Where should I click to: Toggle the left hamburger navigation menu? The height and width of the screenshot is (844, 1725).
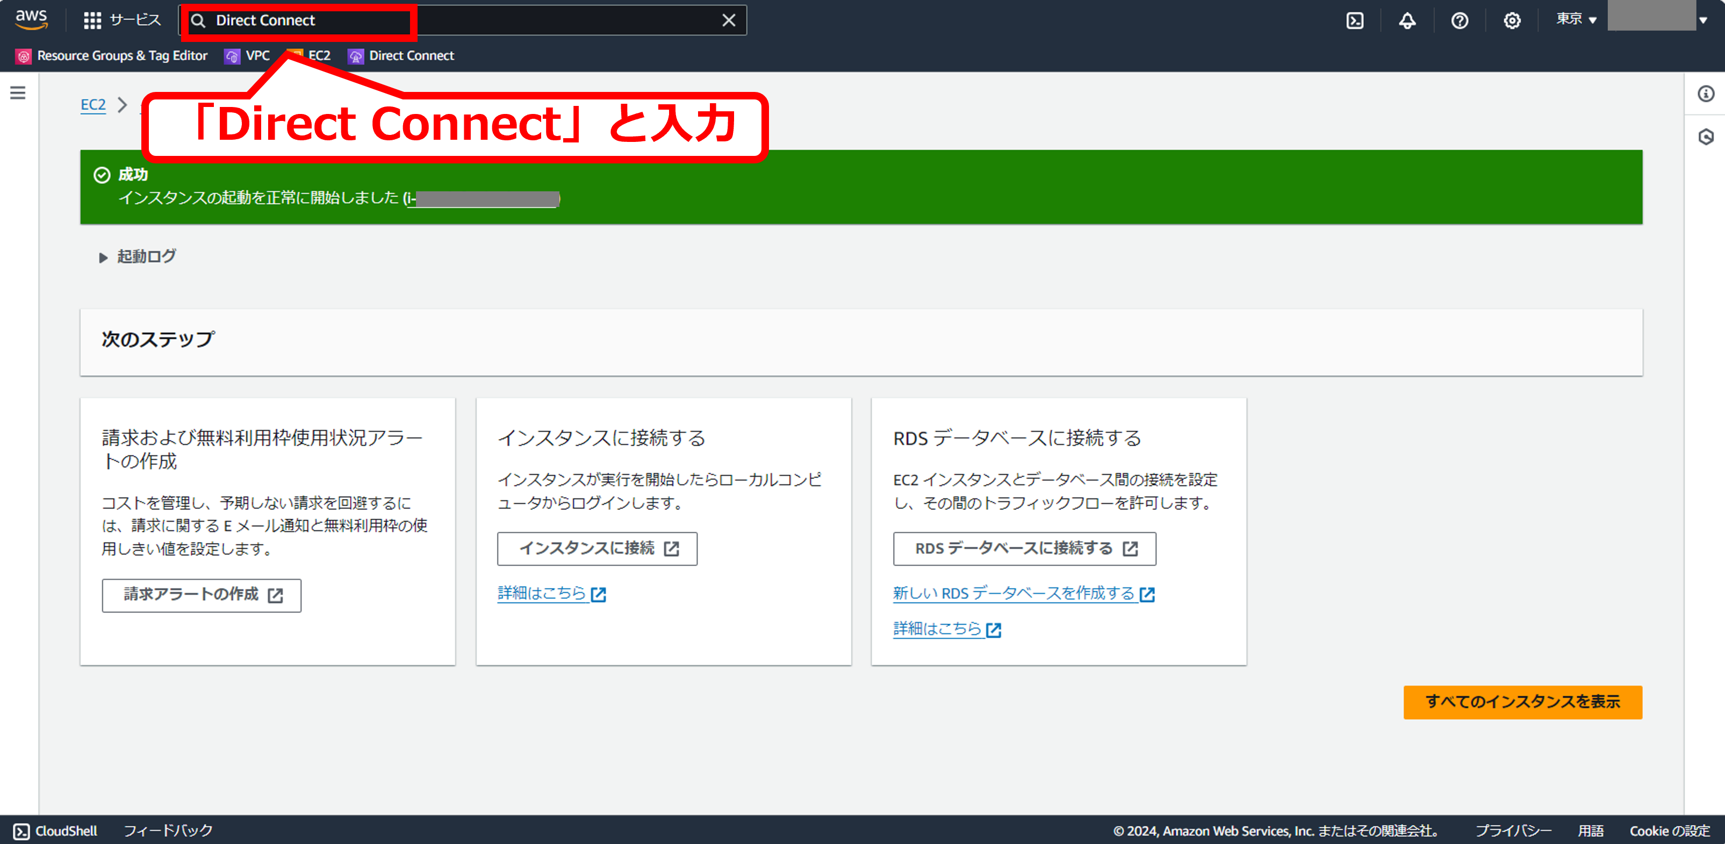[x=18, y=93]
